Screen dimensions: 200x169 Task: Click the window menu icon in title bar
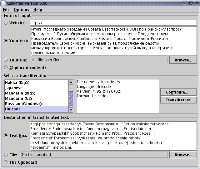pos(3,3)
